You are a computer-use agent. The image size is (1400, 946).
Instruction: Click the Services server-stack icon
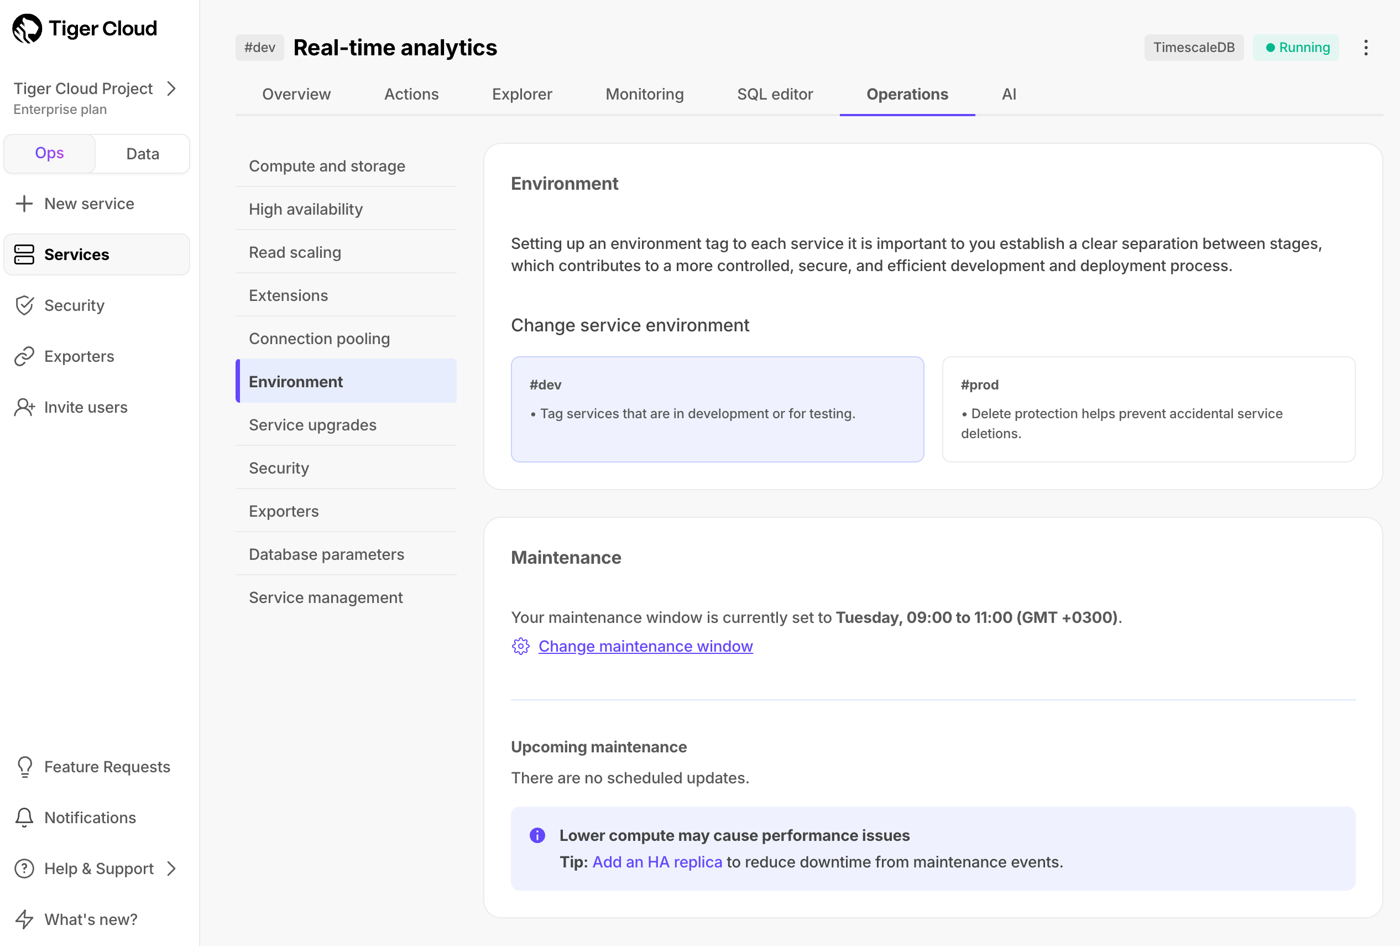click(x=24, y=254)
